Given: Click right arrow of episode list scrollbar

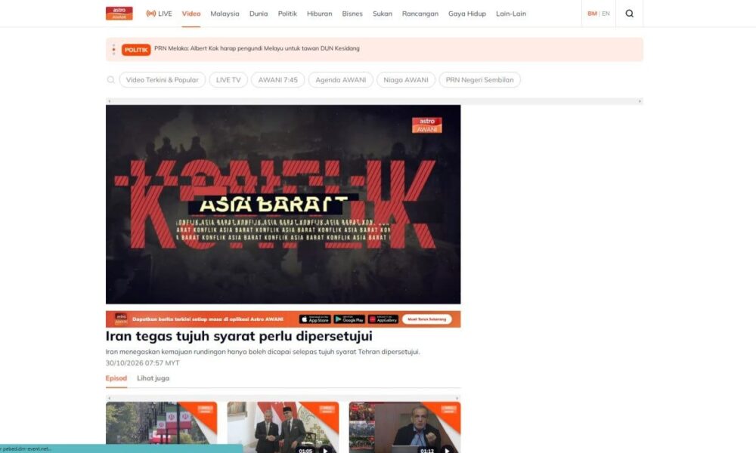Looking at the screenshot, I should tap(457, 398).
